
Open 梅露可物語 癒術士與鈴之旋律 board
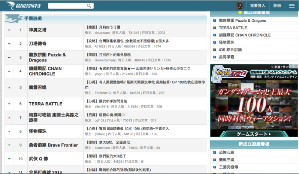pos(54,117)
